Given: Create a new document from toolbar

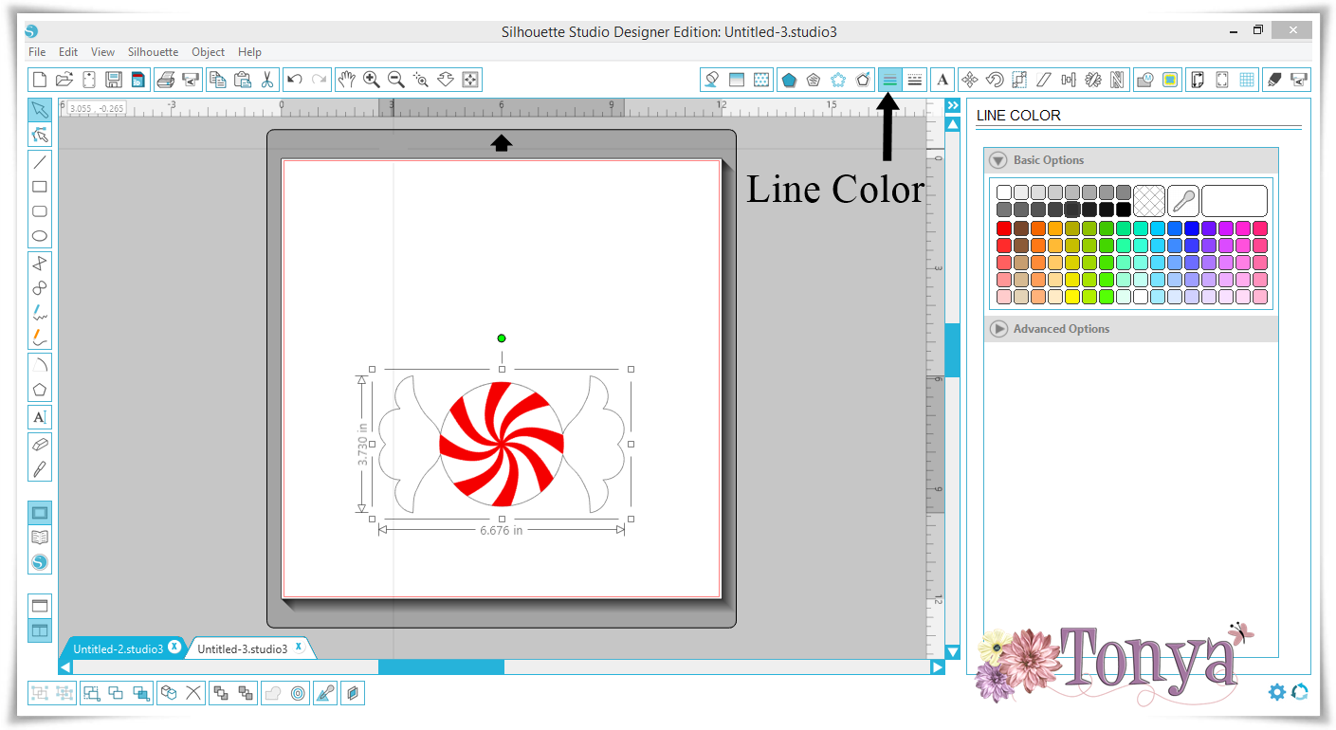Looking at the screenshot, I should click(40, 80).
